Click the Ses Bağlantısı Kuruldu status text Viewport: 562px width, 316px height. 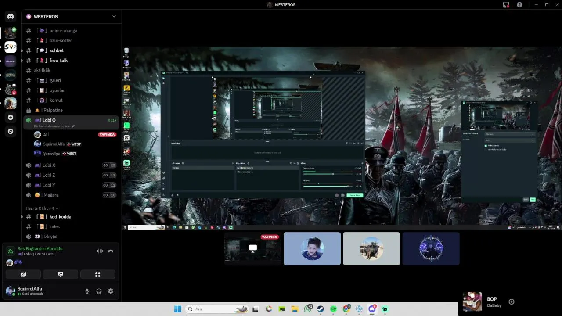click(40, 248)
